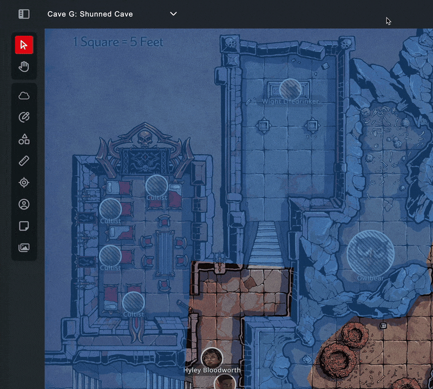Open the image gallery tool
The image size is (433, 389).
pos(24,247)
